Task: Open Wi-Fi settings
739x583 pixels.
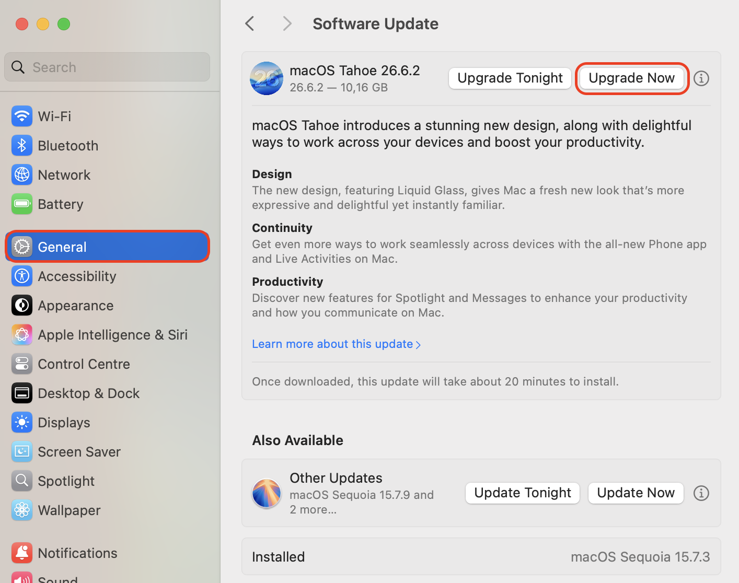Action: [108, 116]
